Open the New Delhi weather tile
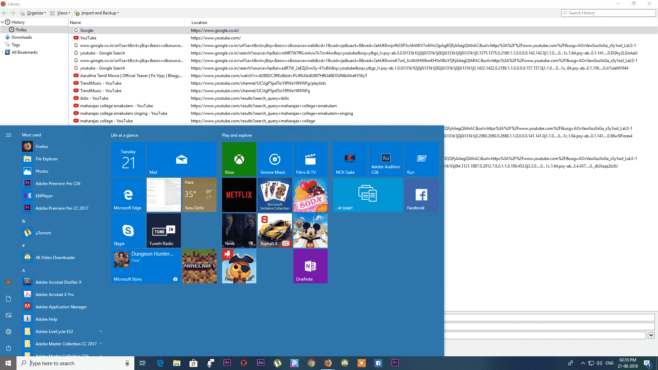The image size is (658, 370). [x=199, y=195]
